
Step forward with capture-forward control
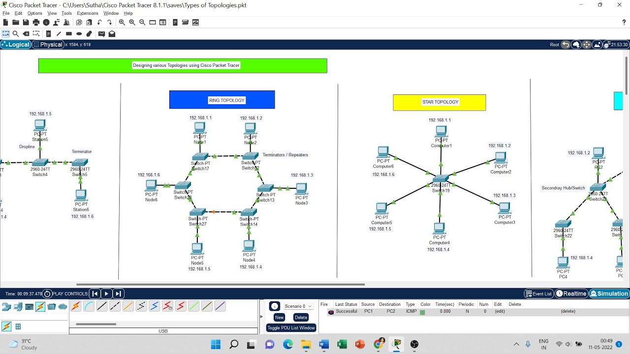[x=118, y=294]
